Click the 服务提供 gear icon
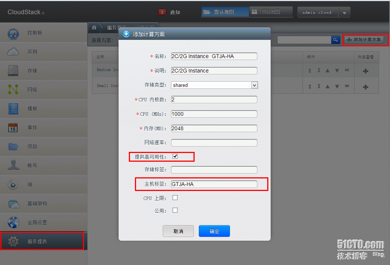The height and width of the screenshot is (265, 390). (x=13, y=241)
